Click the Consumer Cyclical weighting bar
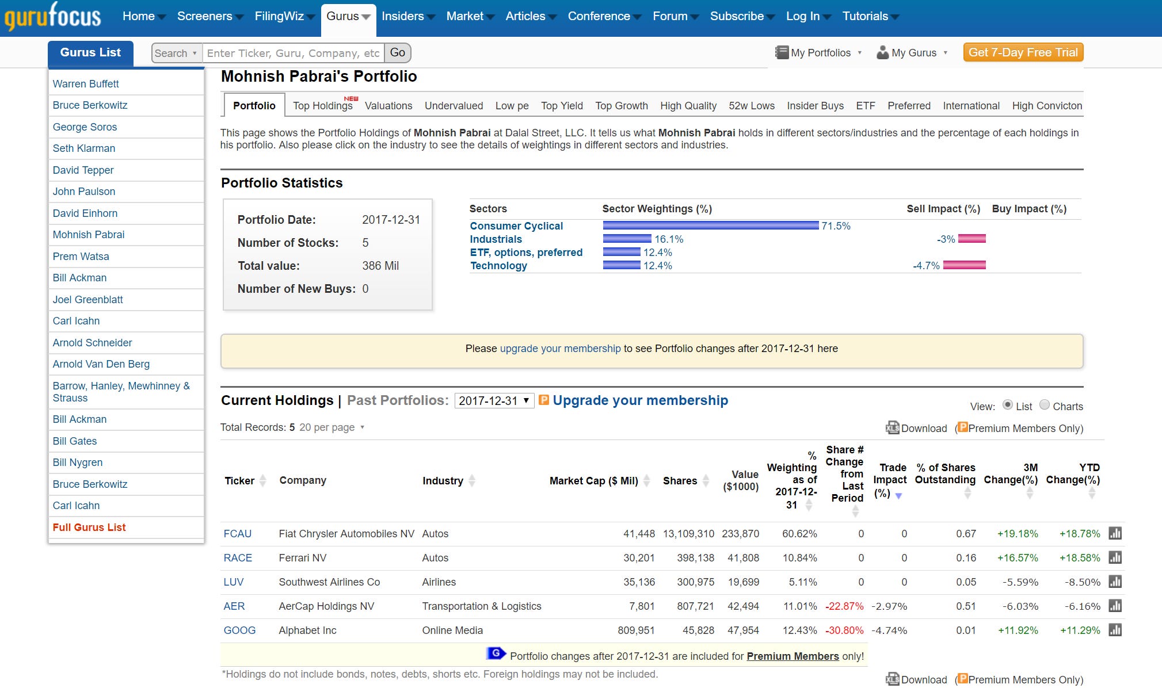The width and height of the screenshot is (1162, 688). point(710,225)
